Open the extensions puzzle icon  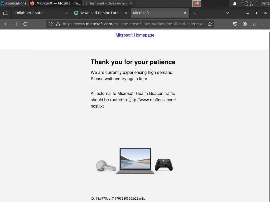[x=254, y=24]
